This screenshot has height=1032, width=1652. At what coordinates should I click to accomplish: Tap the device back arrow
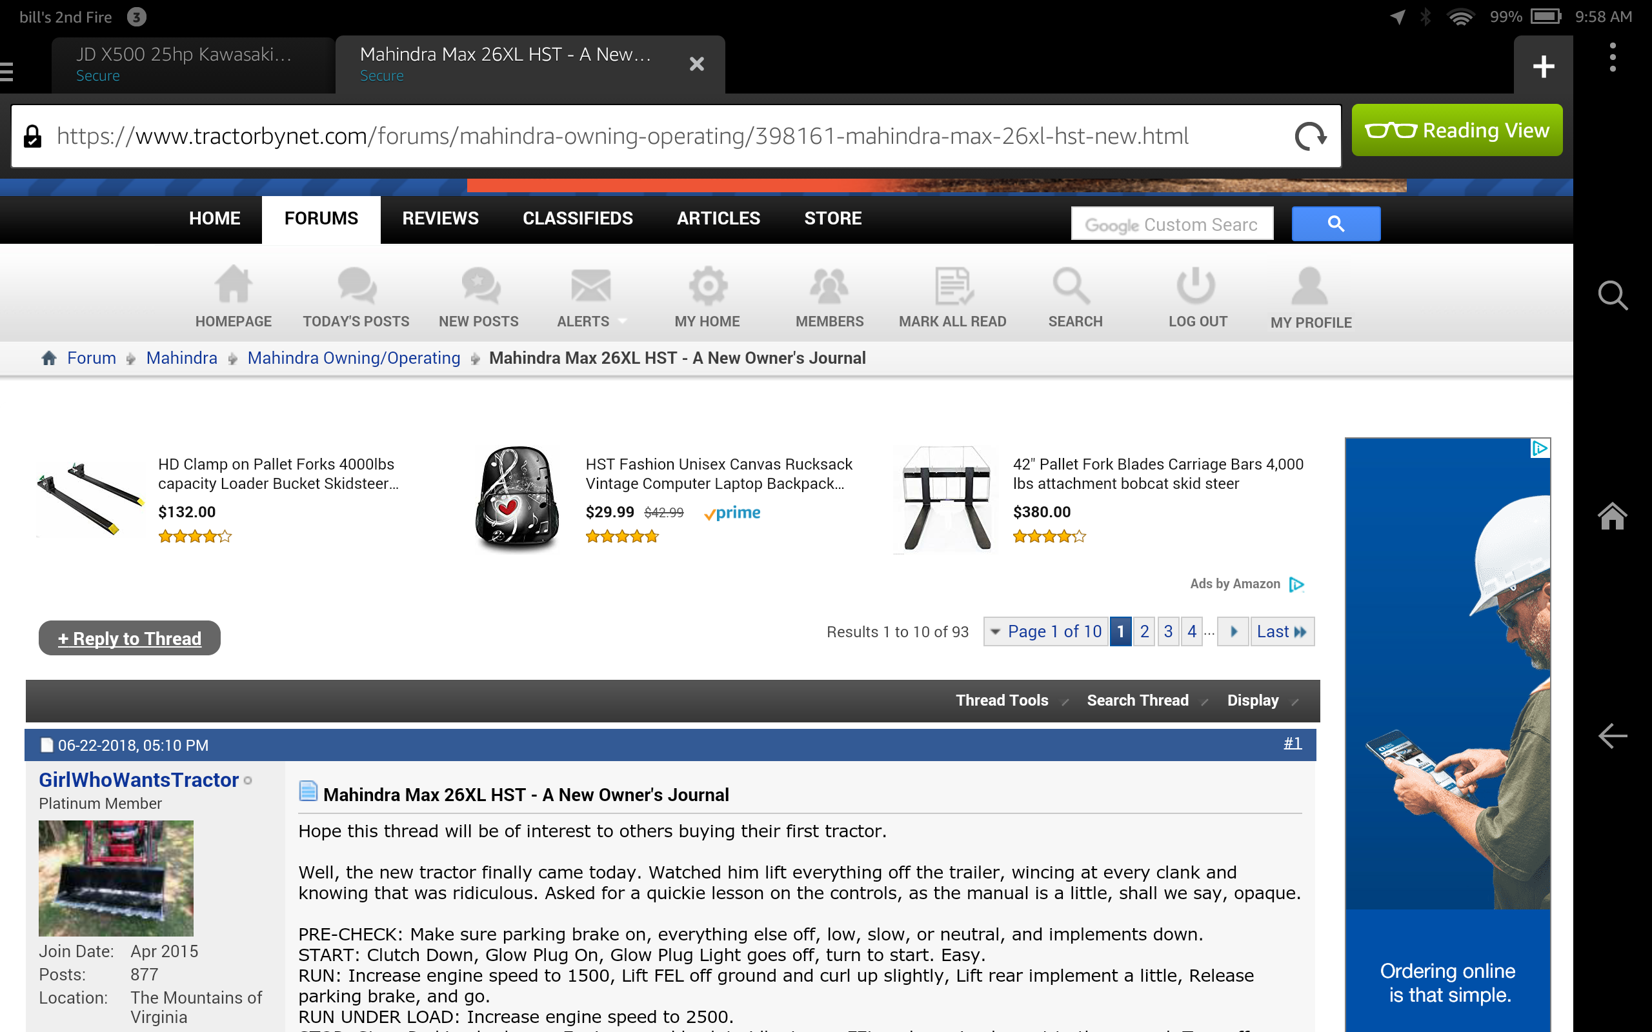click(x=1613, y=736)
